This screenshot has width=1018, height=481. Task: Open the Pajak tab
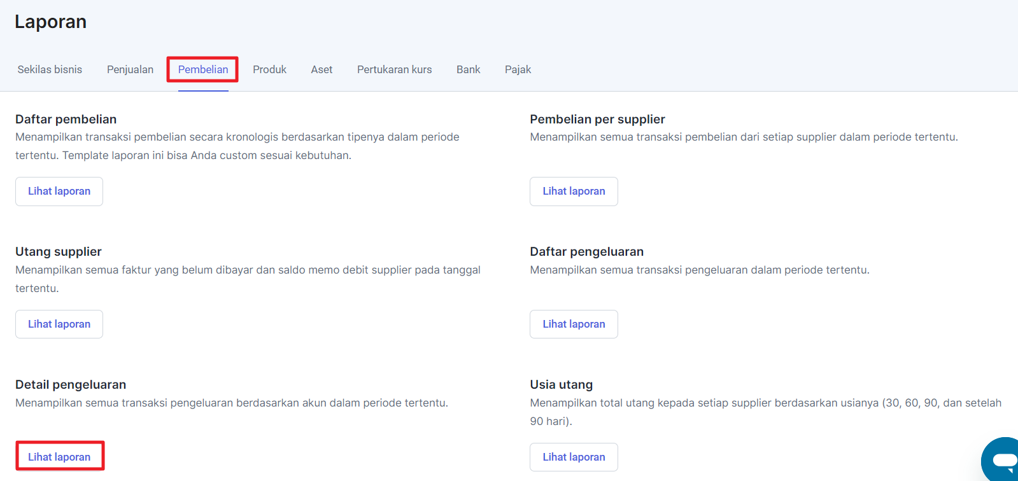tap(518, 69)
